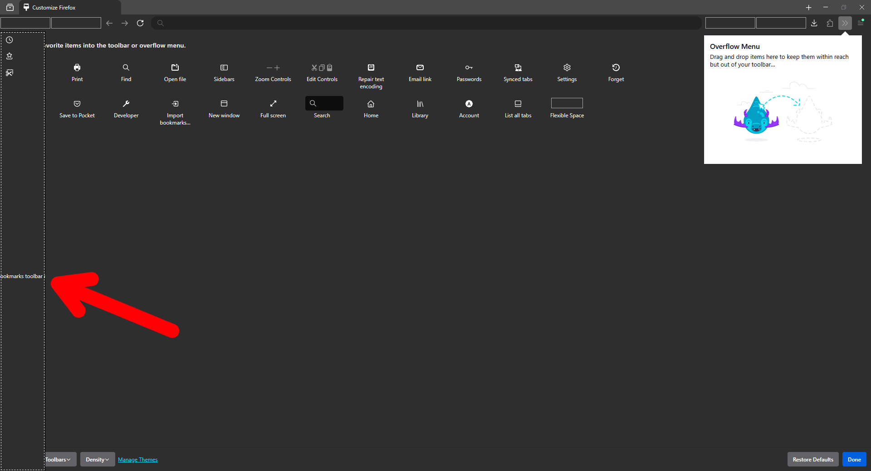Click the Find magnifier icon
Screen dimensions: 871x471
(x=126, y=67)
